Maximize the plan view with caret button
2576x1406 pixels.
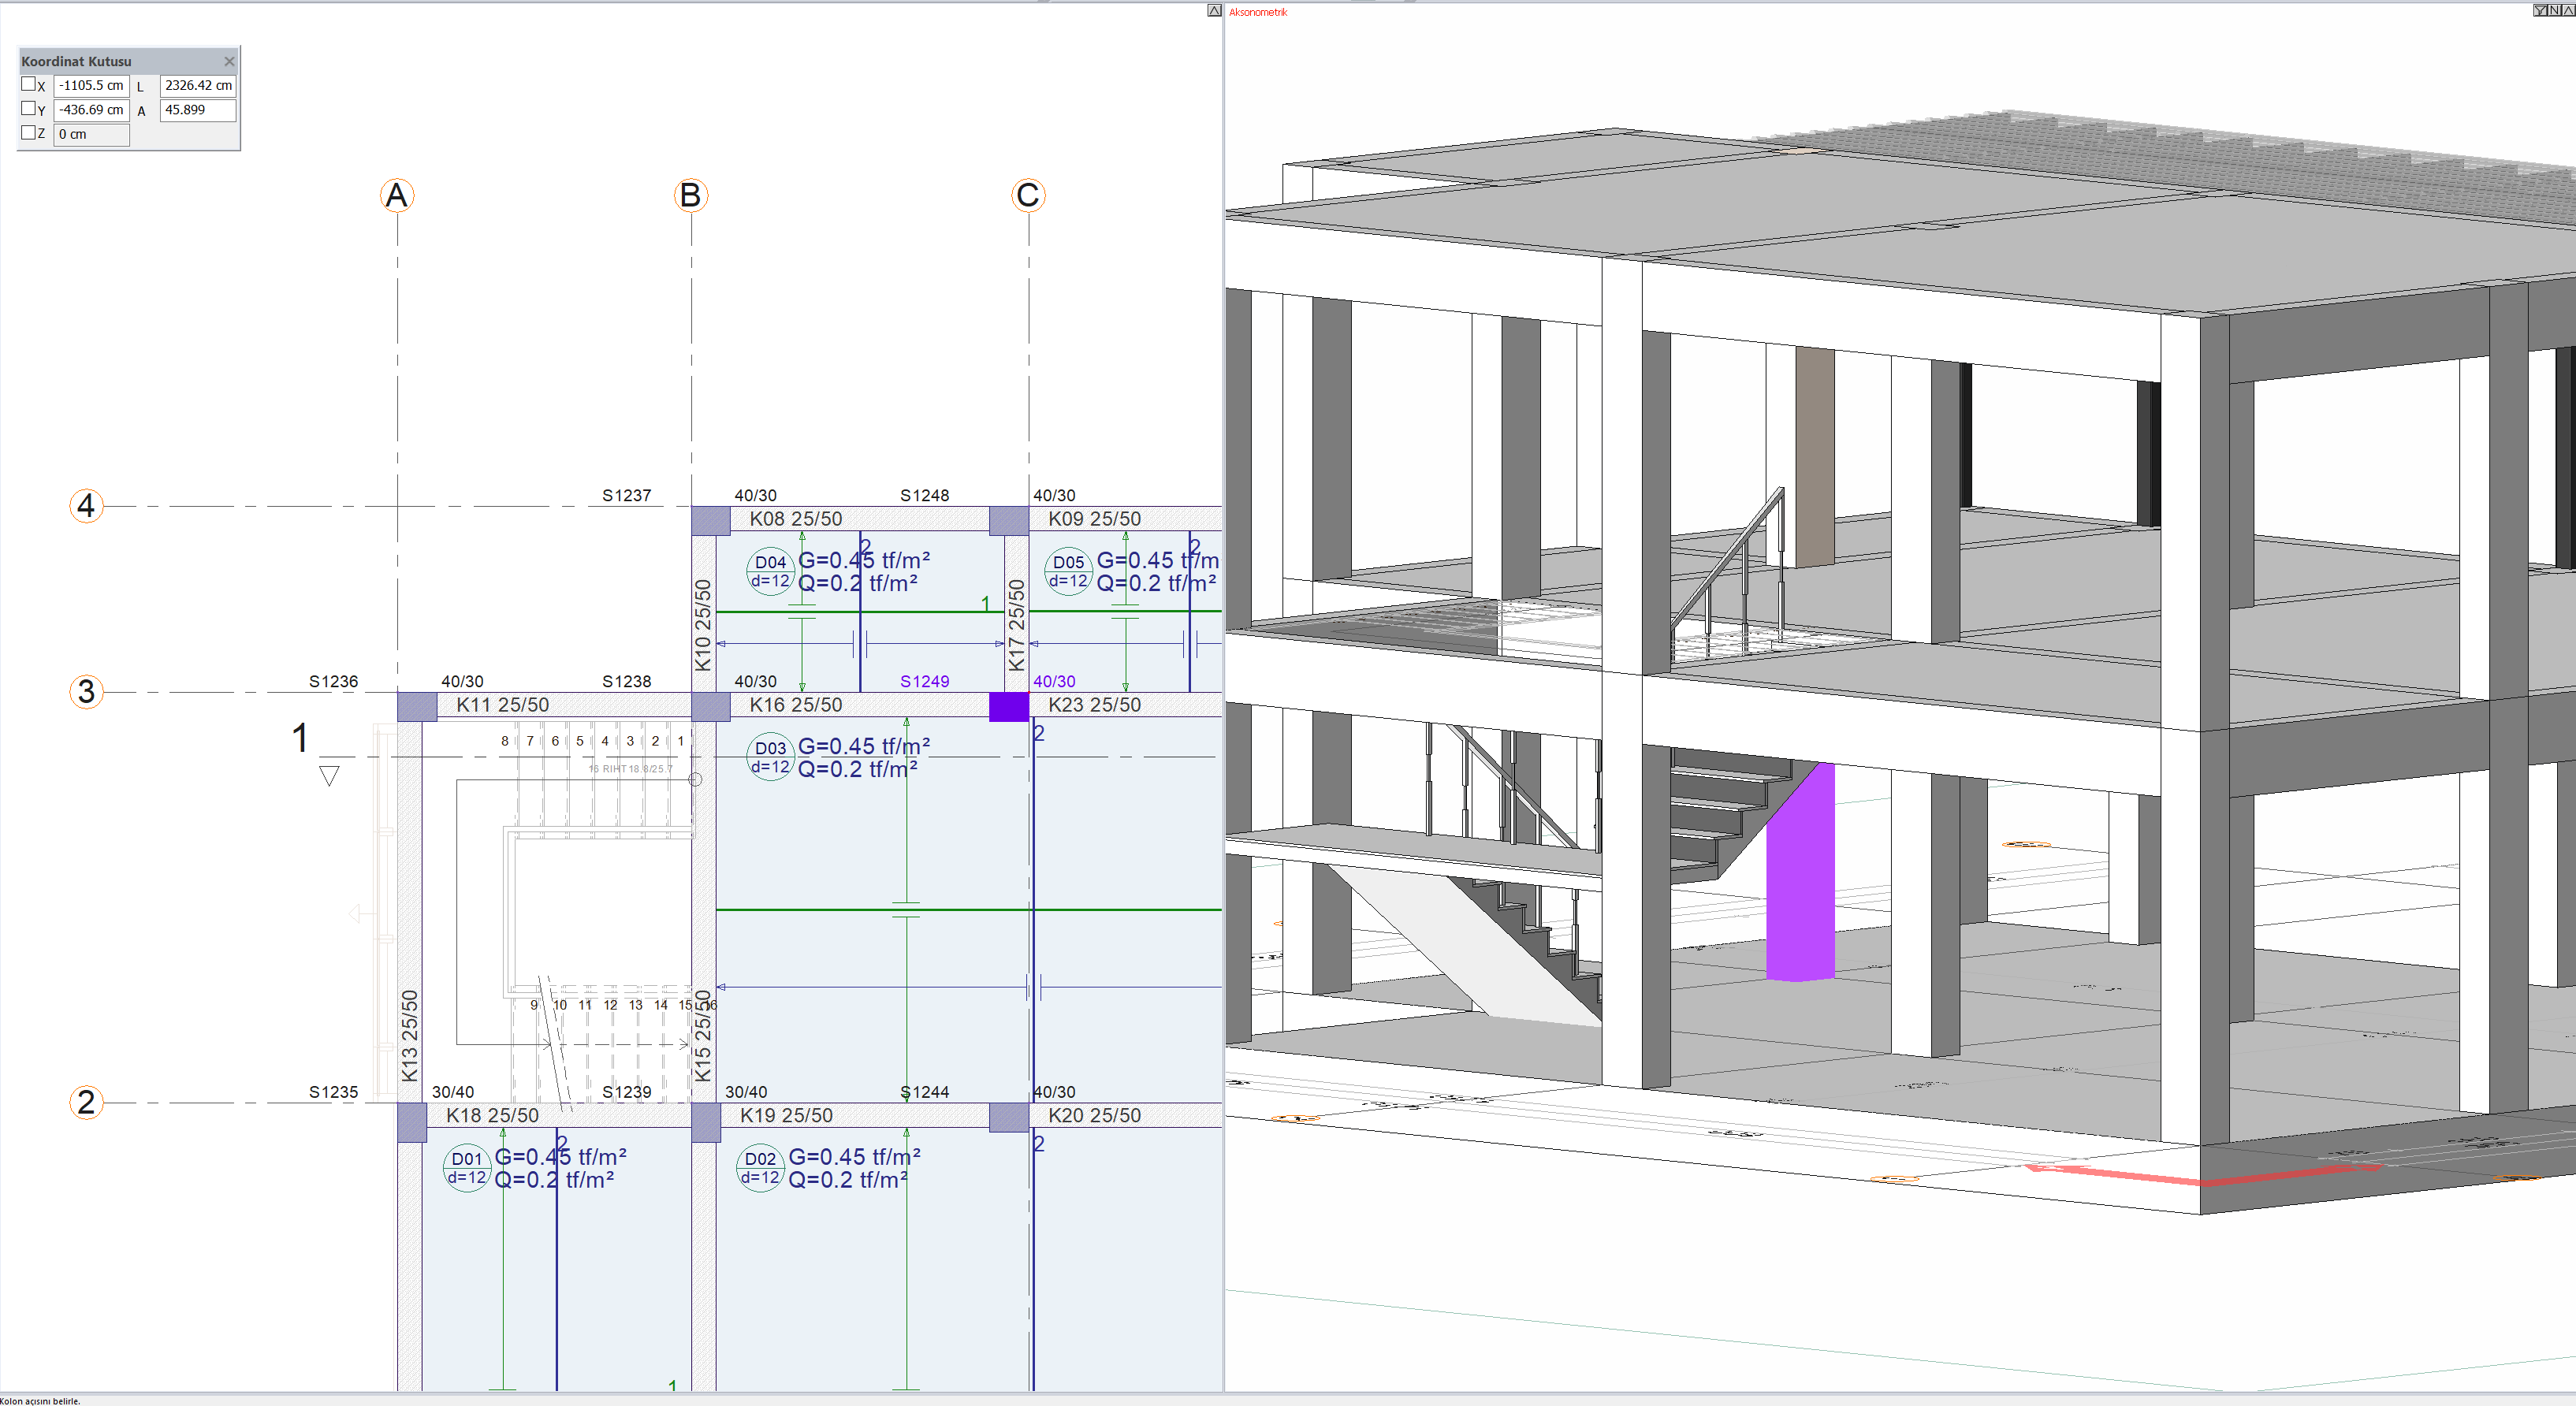click(1214, 10)
